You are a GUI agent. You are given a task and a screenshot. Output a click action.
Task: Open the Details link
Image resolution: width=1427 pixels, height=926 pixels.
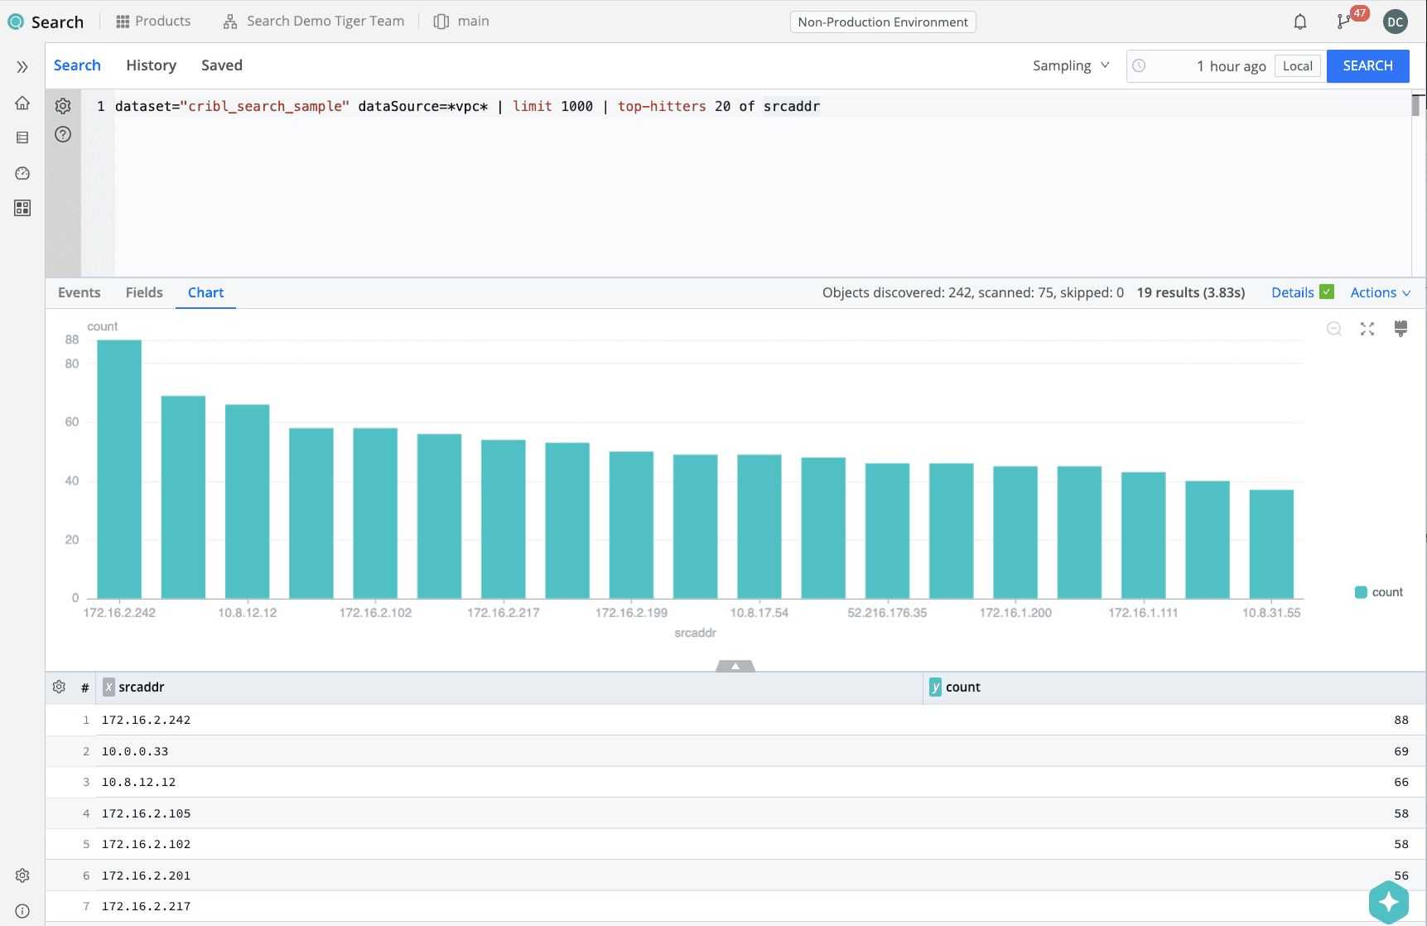[x=1292, y=292]
